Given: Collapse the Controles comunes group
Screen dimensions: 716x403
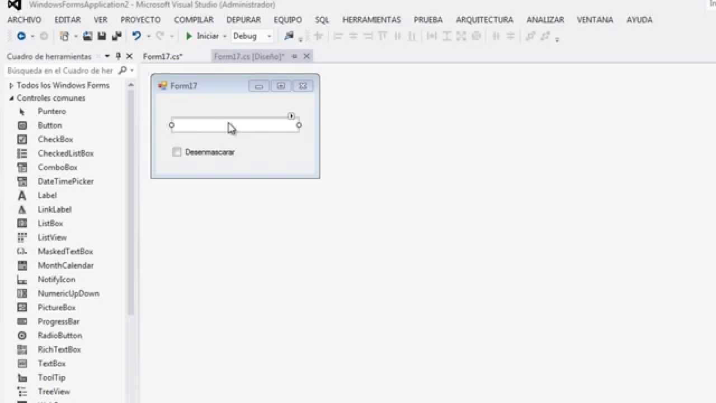Looking at the screenshot, I should point(11,98).
